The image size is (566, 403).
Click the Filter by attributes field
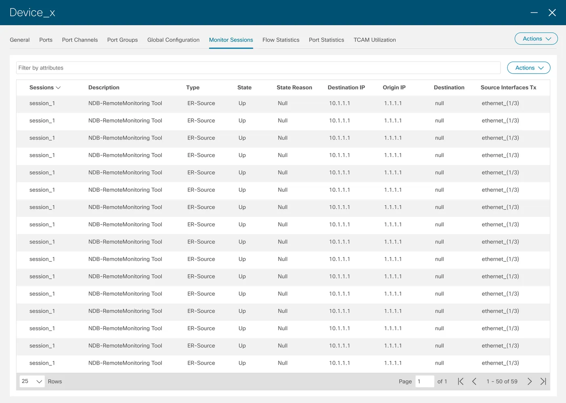(x=258, y=68)
